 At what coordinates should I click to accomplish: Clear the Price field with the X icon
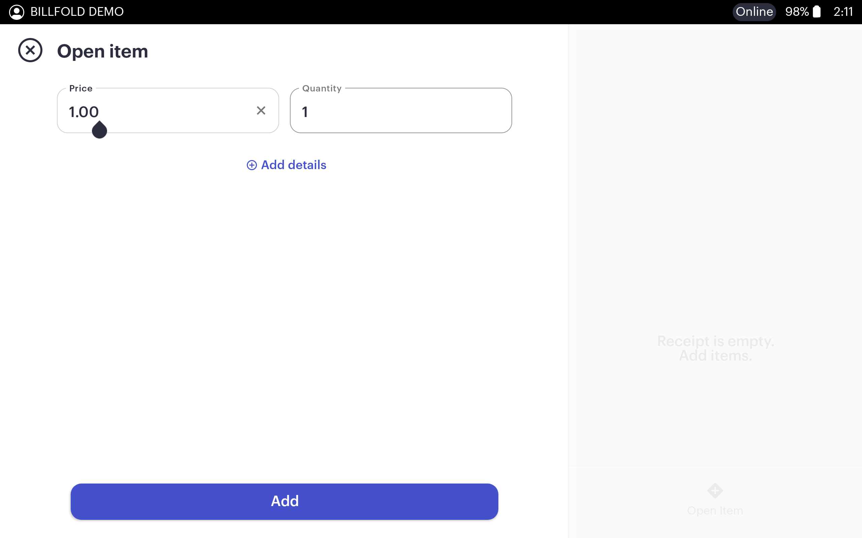261,111
